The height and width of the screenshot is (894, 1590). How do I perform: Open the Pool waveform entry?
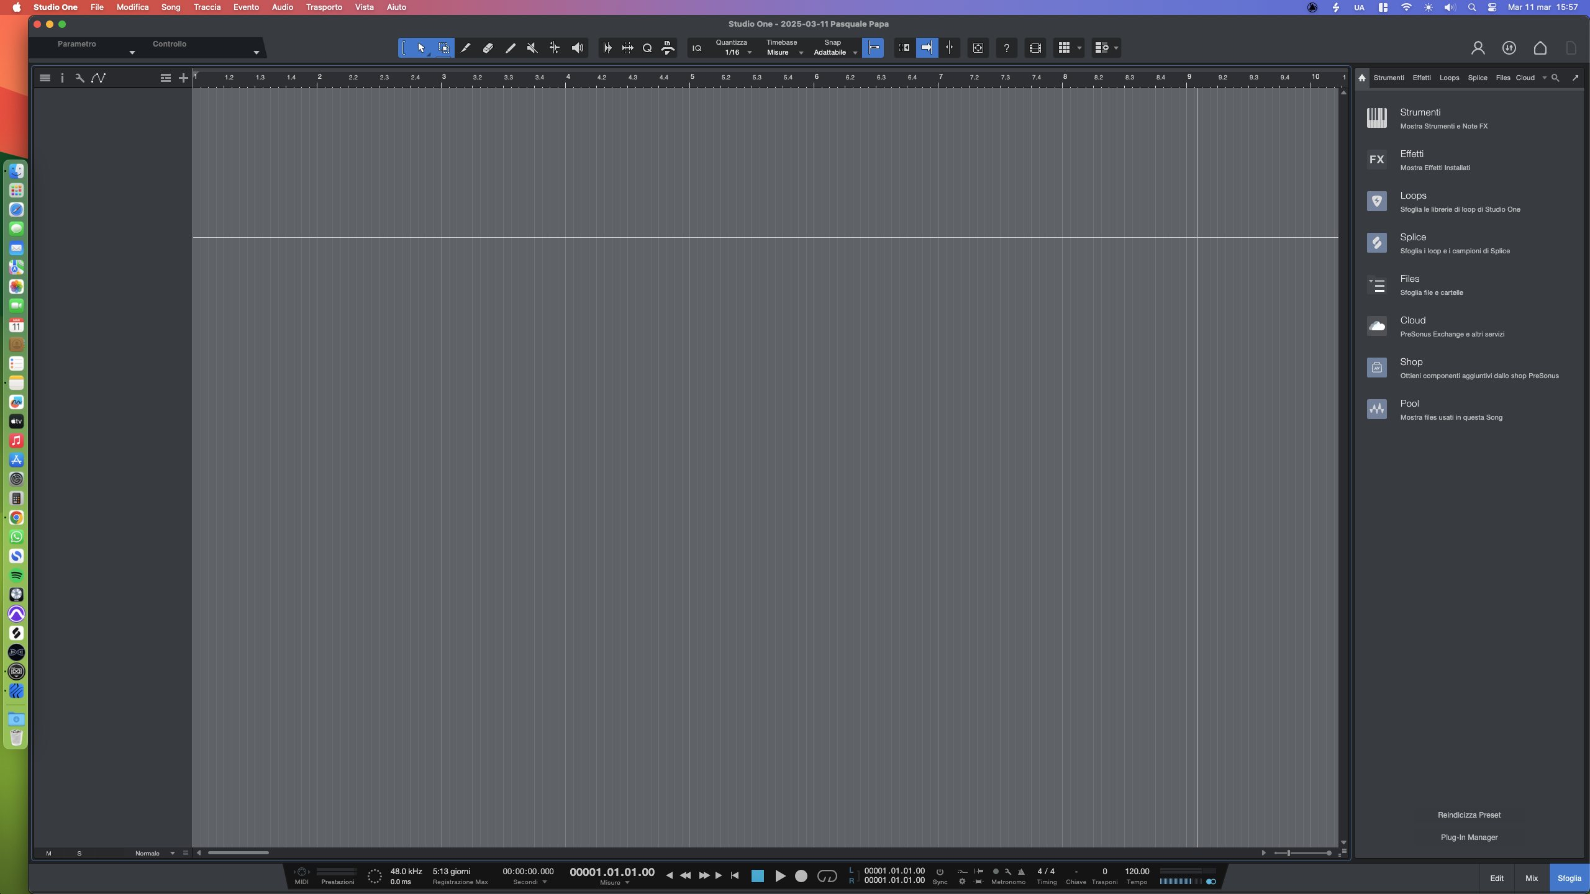(x=1377, y=409)
